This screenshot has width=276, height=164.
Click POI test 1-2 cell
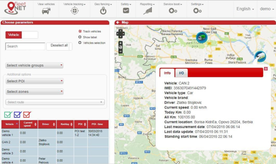point(80,133)
